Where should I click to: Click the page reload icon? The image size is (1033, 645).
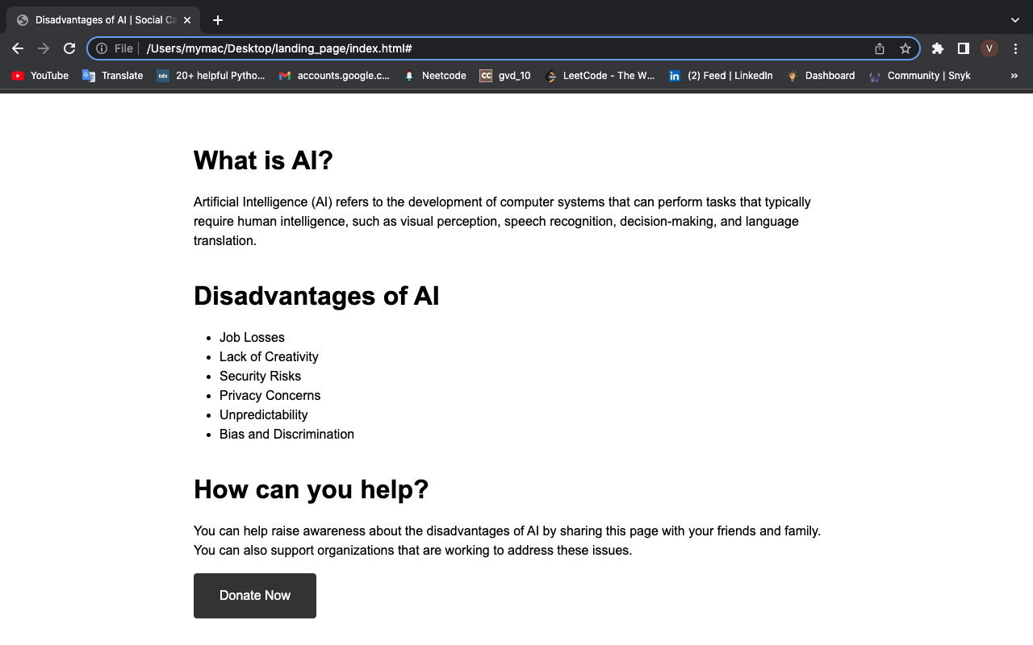coord(69,48)
